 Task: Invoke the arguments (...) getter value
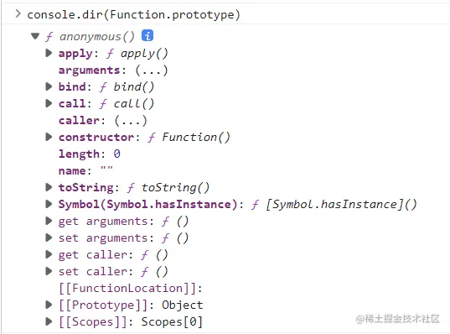[151, 70]
